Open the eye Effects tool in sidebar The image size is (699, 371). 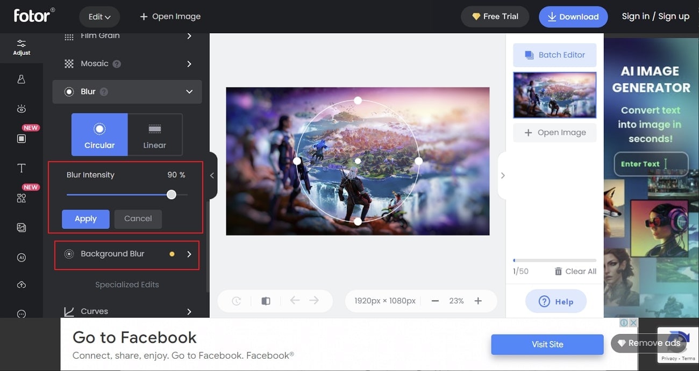pyautogui.click(x=22, y=110)
